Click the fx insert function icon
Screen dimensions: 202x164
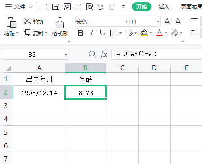pyautogui.click(x=104, y=54)
